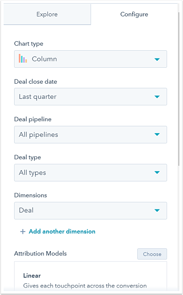183x295 pixels.
Task: Click the Deal close date caret arrow
Action: click(157, 97)
